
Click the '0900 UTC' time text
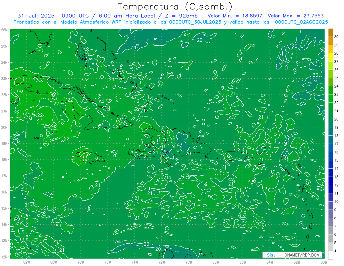[x=75, y=16]
